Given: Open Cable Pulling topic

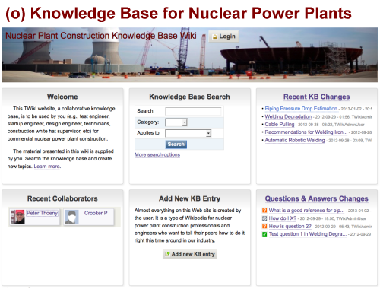Looking at the screenshot, I should (280, 125).
